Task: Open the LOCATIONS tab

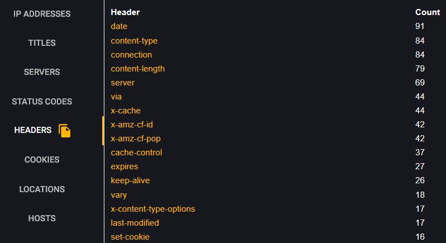Action: tap(42, 189)
